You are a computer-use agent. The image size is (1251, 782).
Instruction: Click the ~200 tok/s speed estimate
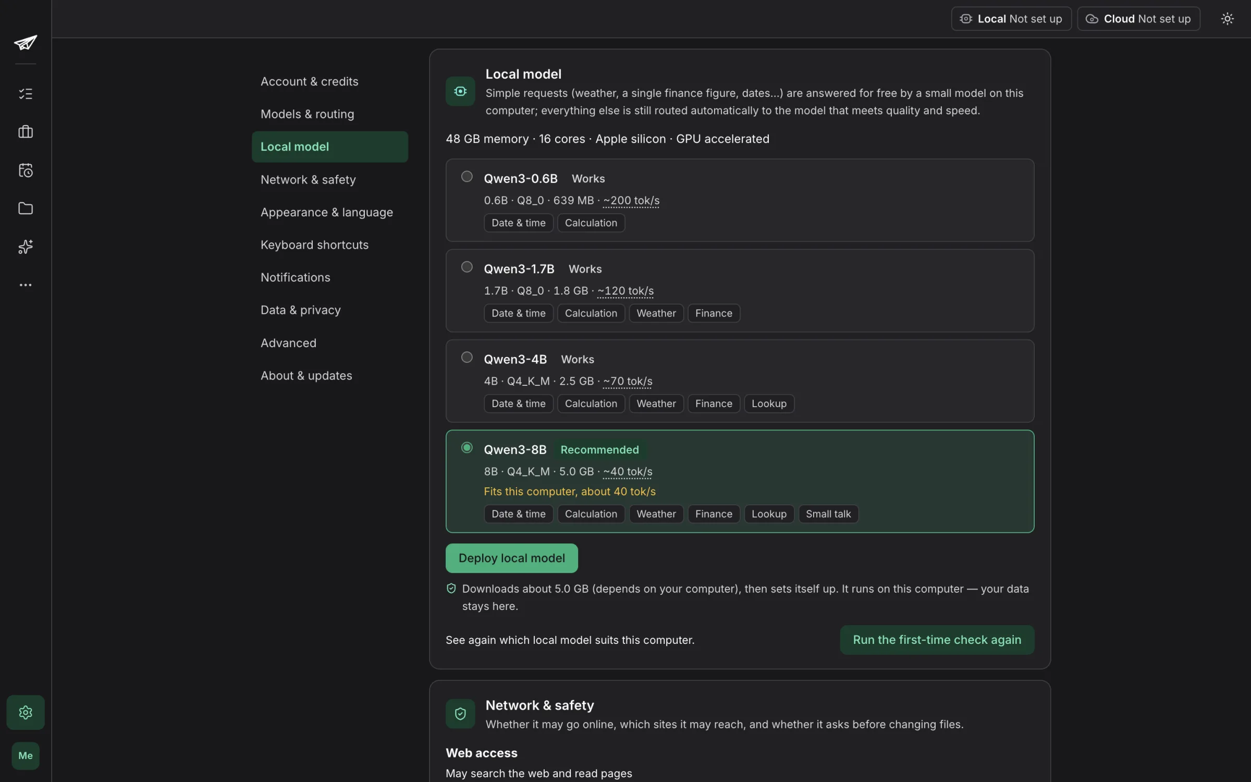point(631,201)
